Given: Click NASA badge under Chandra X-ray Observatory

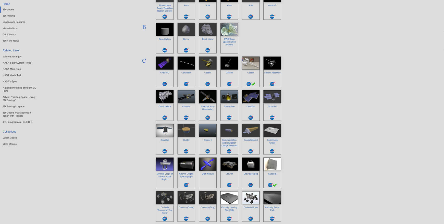Looking at the screenshot, I should point(208,117).
